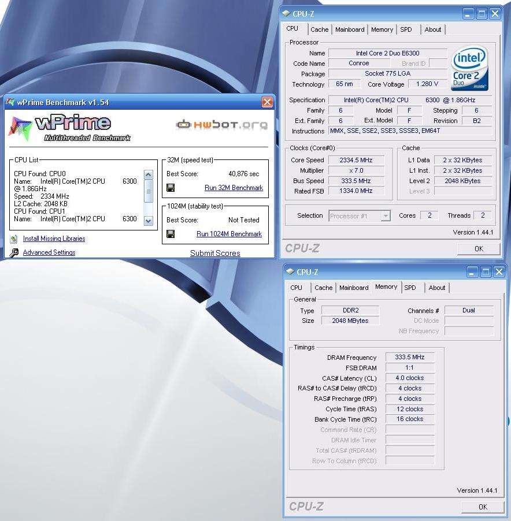This screenshot has height=521, width=511.
Task: Click the Cycle Time tRAS value 12 clocks
Action: point(410,409)
